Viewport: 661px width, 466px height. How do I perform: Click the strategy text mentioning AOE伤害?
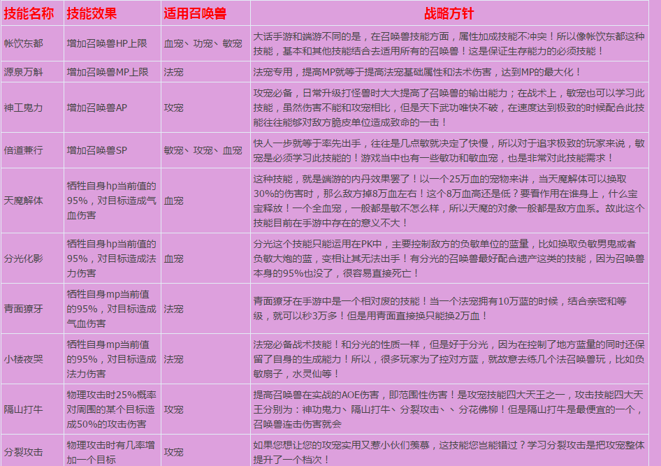coord(449,409)
